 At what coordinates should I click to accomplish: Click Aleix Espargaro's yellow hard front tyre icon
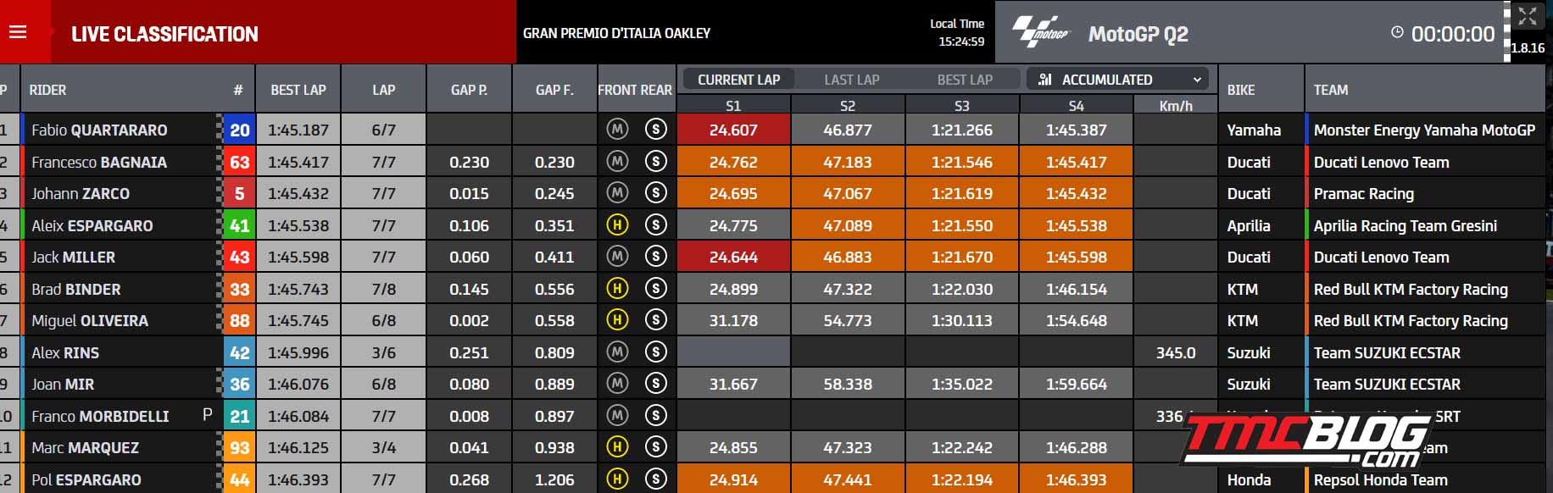click(617, 225)
